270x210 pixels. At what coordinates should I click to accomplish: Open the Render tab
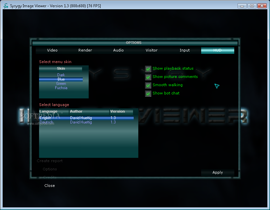point(85,50)
